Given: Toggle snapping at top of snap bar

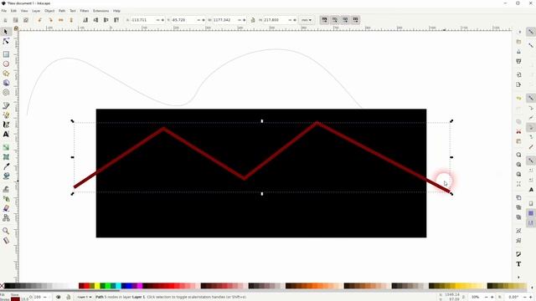Looking at the screenshot, I should tap(530, 32).
